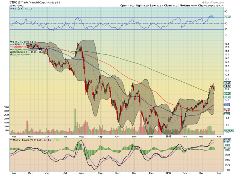The height and width of the screenshot is (175, 234).
Task: Click the Chg +0.24 (+2.18%) value
Action: coord(210,5)
